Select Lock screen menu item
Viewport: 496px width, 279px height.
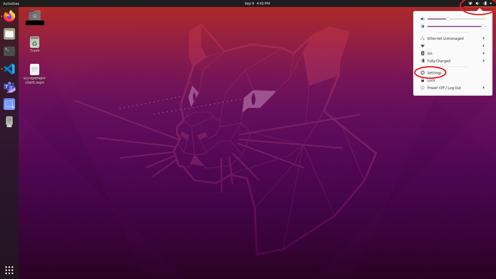pos(431,80)
